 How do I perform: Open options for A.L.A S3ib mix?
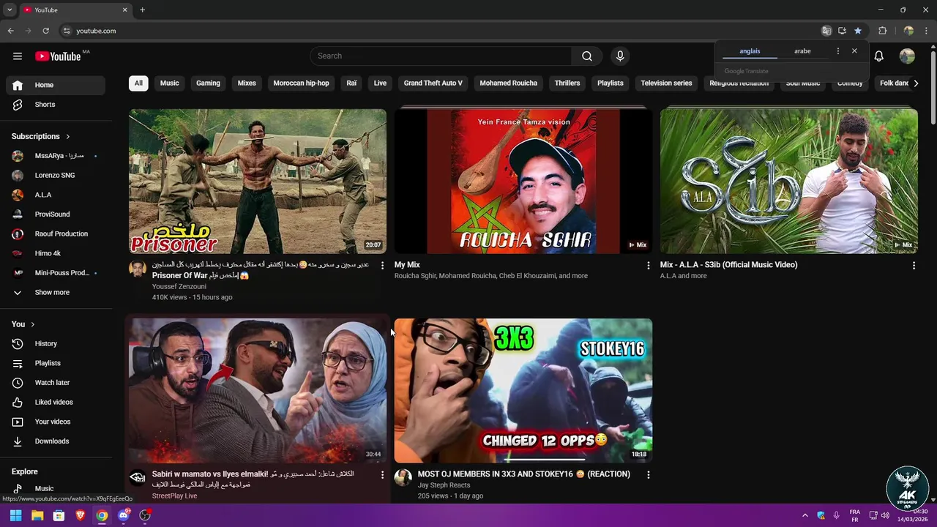pyautogui.click(x=914, y=265)
